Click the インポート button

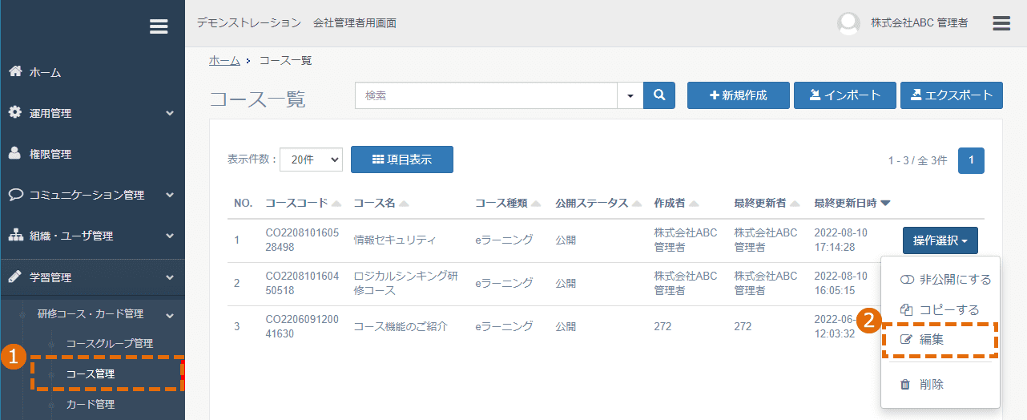point(845,95)
